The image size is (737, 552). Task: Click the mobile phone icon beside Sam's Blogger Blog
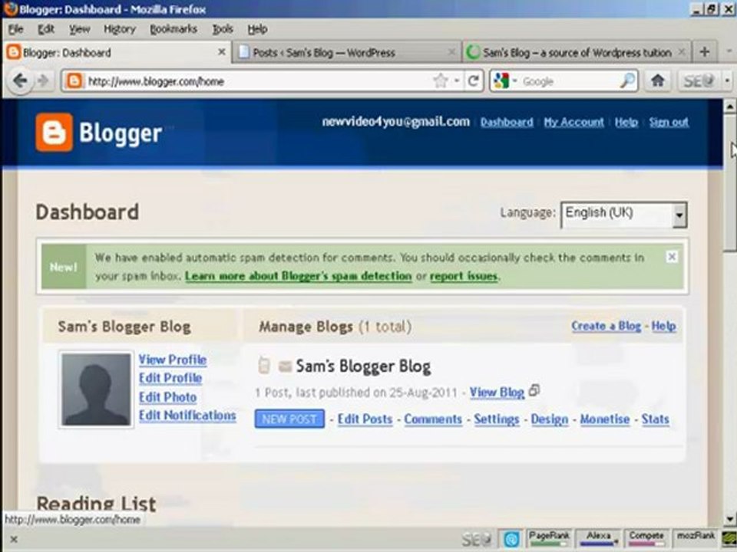(x=264, y=365)
